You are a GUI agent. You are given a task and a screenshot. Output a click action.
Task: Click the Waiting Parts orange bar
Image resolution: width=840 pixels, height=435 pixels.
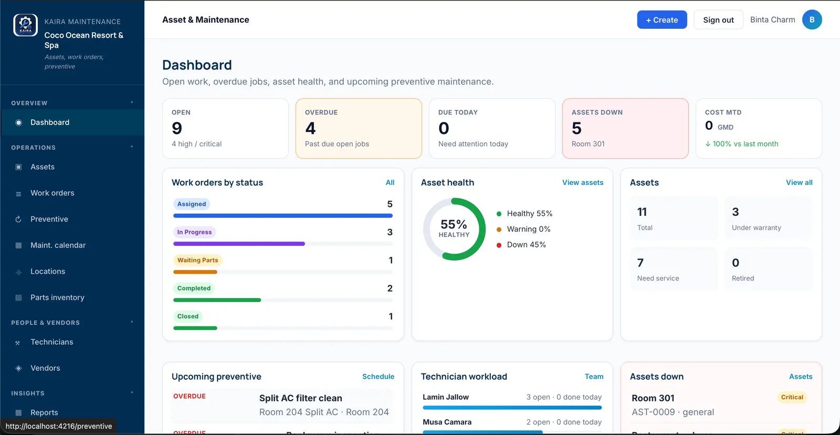coord(195,272)
